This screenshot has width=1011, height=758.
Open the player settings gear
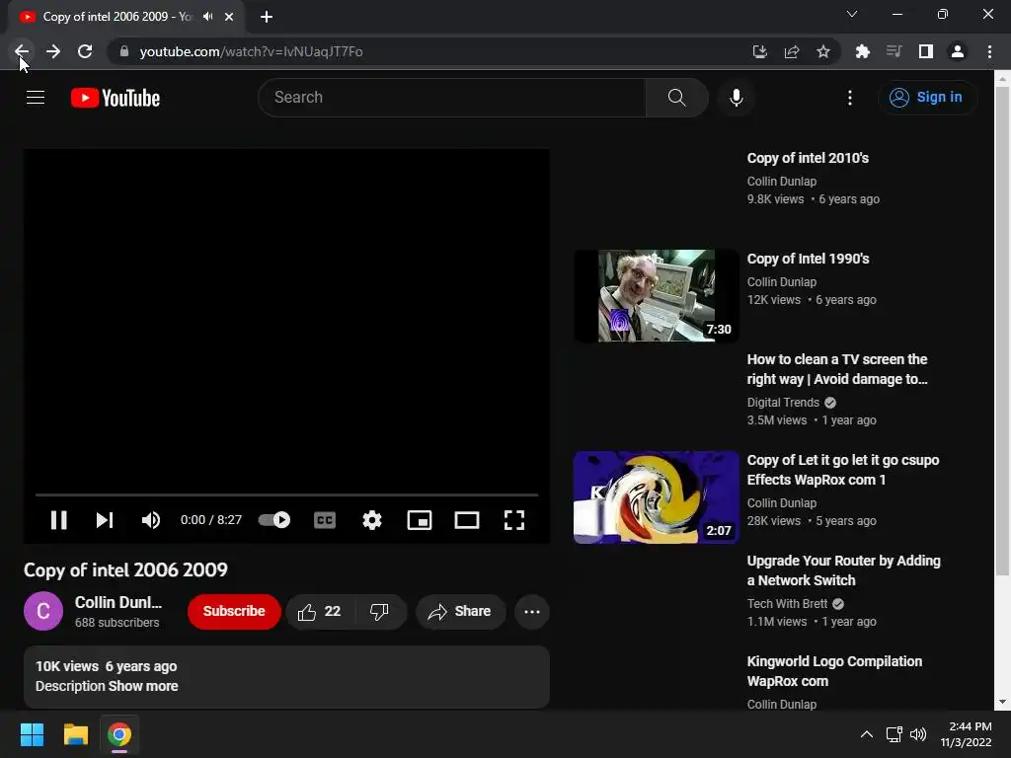pyautogui.click(x=372, y=520)
